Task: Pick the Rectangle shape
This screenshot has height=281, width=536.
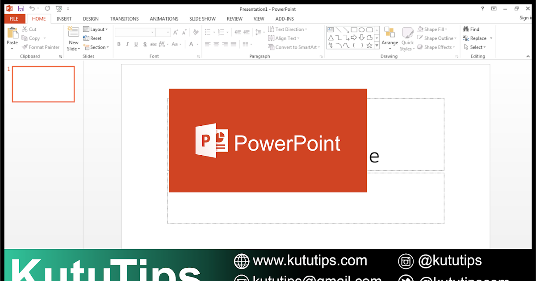Action: (x=354, y=30)
